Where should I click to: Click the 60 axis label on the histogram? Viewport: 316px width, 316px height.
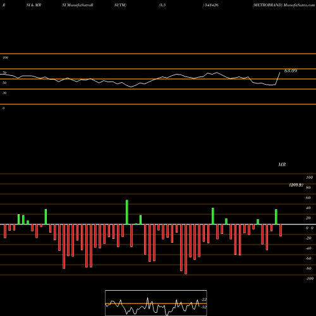click(x=308, y=198)
